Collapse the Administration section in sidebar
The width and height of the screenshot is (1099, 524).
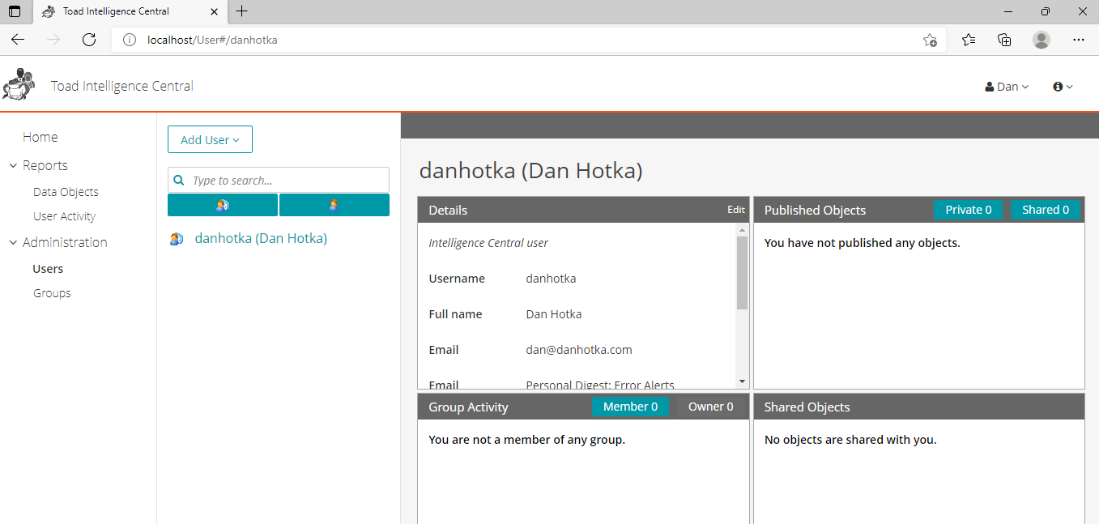click(13, 242)
